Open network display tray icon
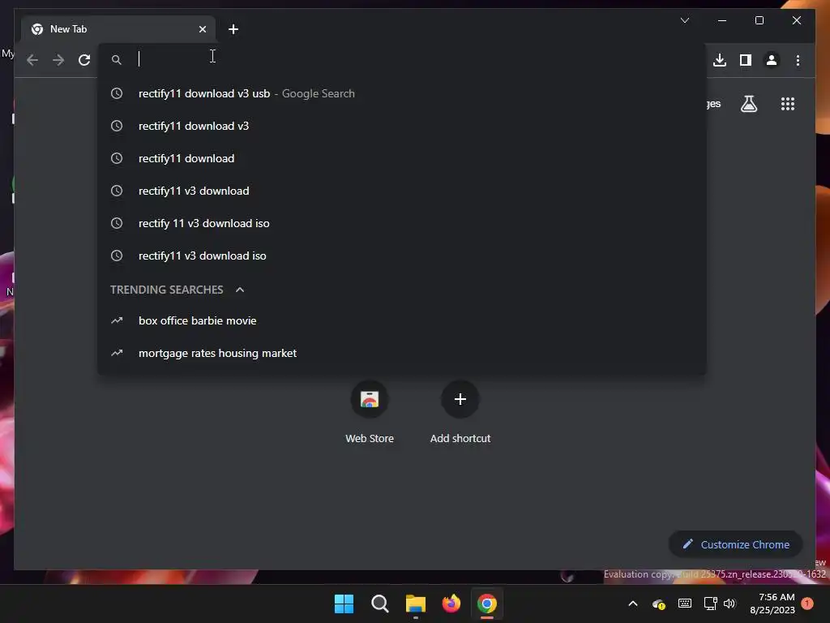The height and width of the screenshot is (623, 830). (x=710, y=604)
